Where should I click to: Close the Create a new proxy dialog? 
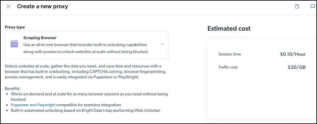pos(9,6)
